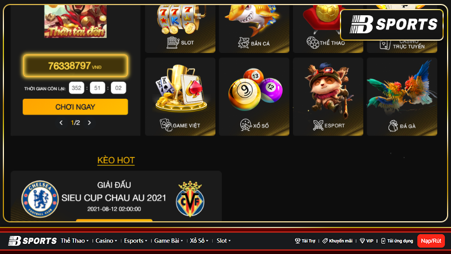Open the Khuyến mãi promotions link
The height and width of the screenshot is (254, 451).
[x=337, y=241]
